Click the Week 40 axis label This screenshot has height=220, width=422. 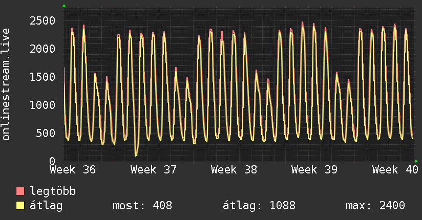(x=395, y=170)
